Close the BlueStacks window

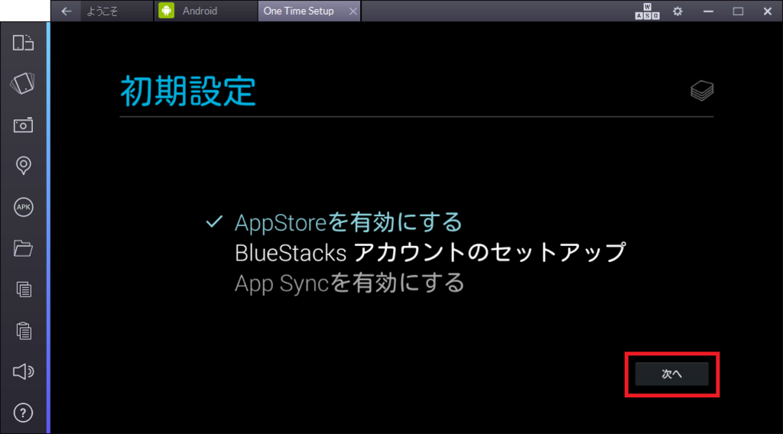click(768, 11)
